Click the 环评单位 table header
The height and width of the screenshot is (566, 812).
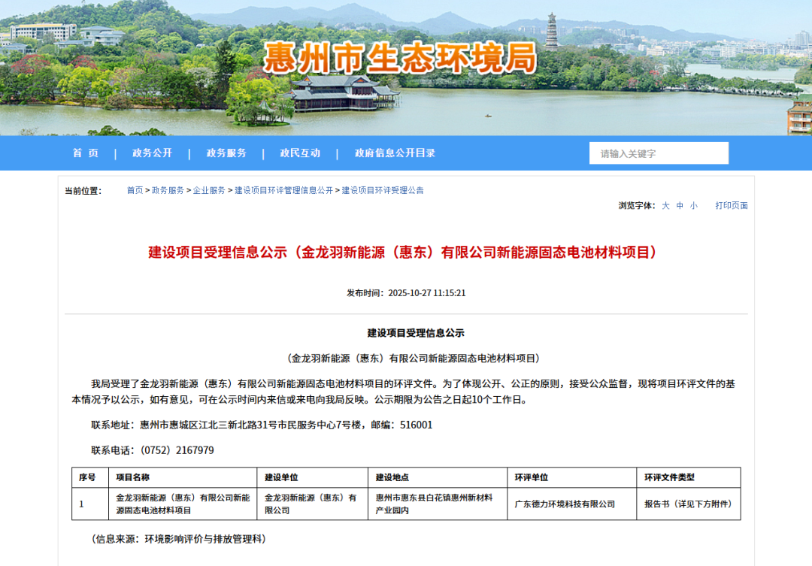pyautogui.click(x=571, y=477)
